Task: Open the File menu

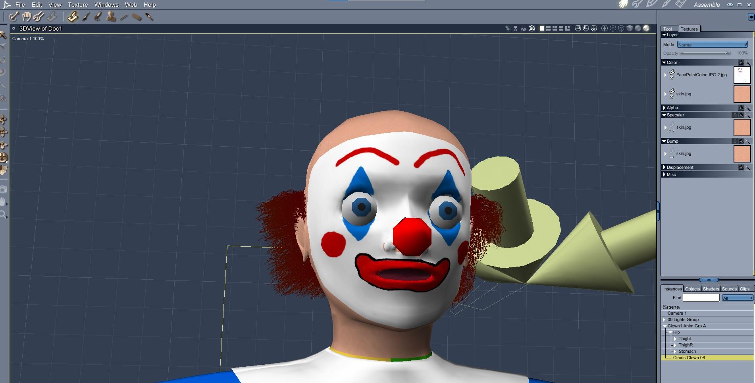Action: click(x=20, y=5)
